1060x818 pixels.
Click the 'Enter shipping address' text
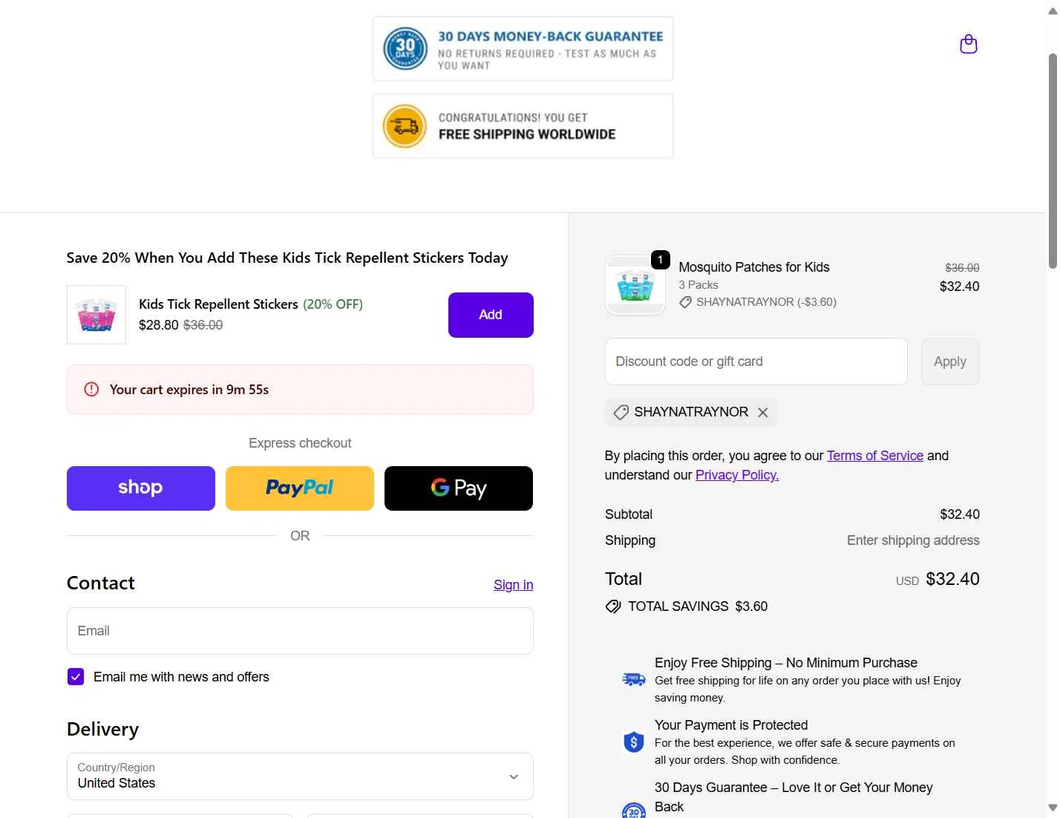(913, 540)
